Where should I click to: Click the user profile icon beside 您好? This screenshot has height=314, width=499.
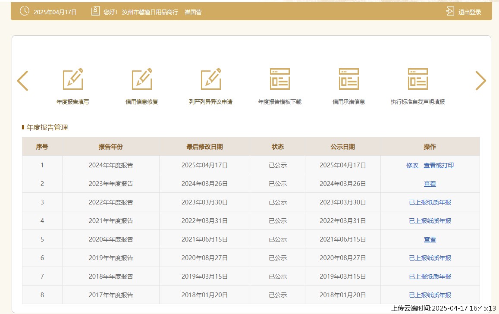(95, 11)
